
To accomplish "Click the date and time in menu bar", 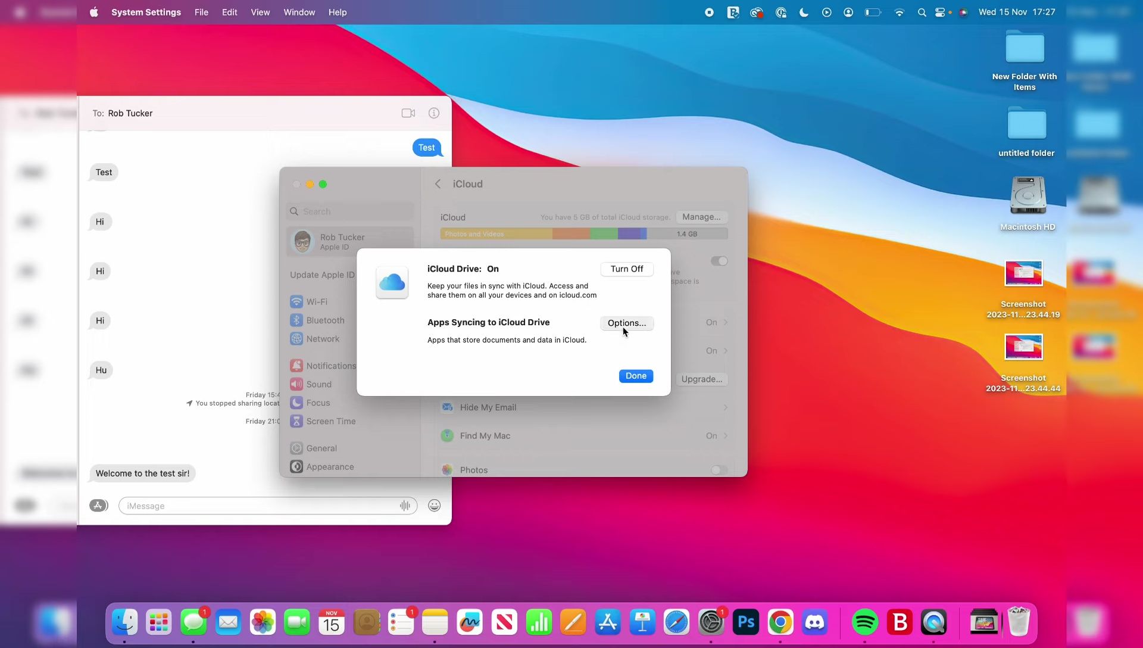I will [x=1017, y=12].
